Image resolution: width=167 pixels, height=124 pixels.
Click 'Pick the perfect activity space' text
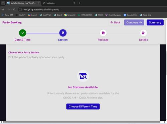point(37,57)
